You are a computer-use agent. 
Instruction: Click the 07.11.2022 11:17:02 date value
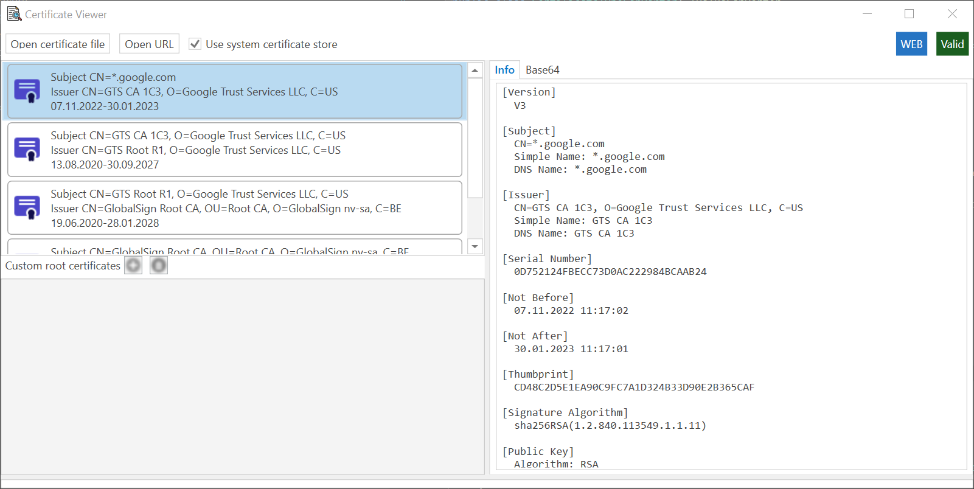(x=571, y=311)
